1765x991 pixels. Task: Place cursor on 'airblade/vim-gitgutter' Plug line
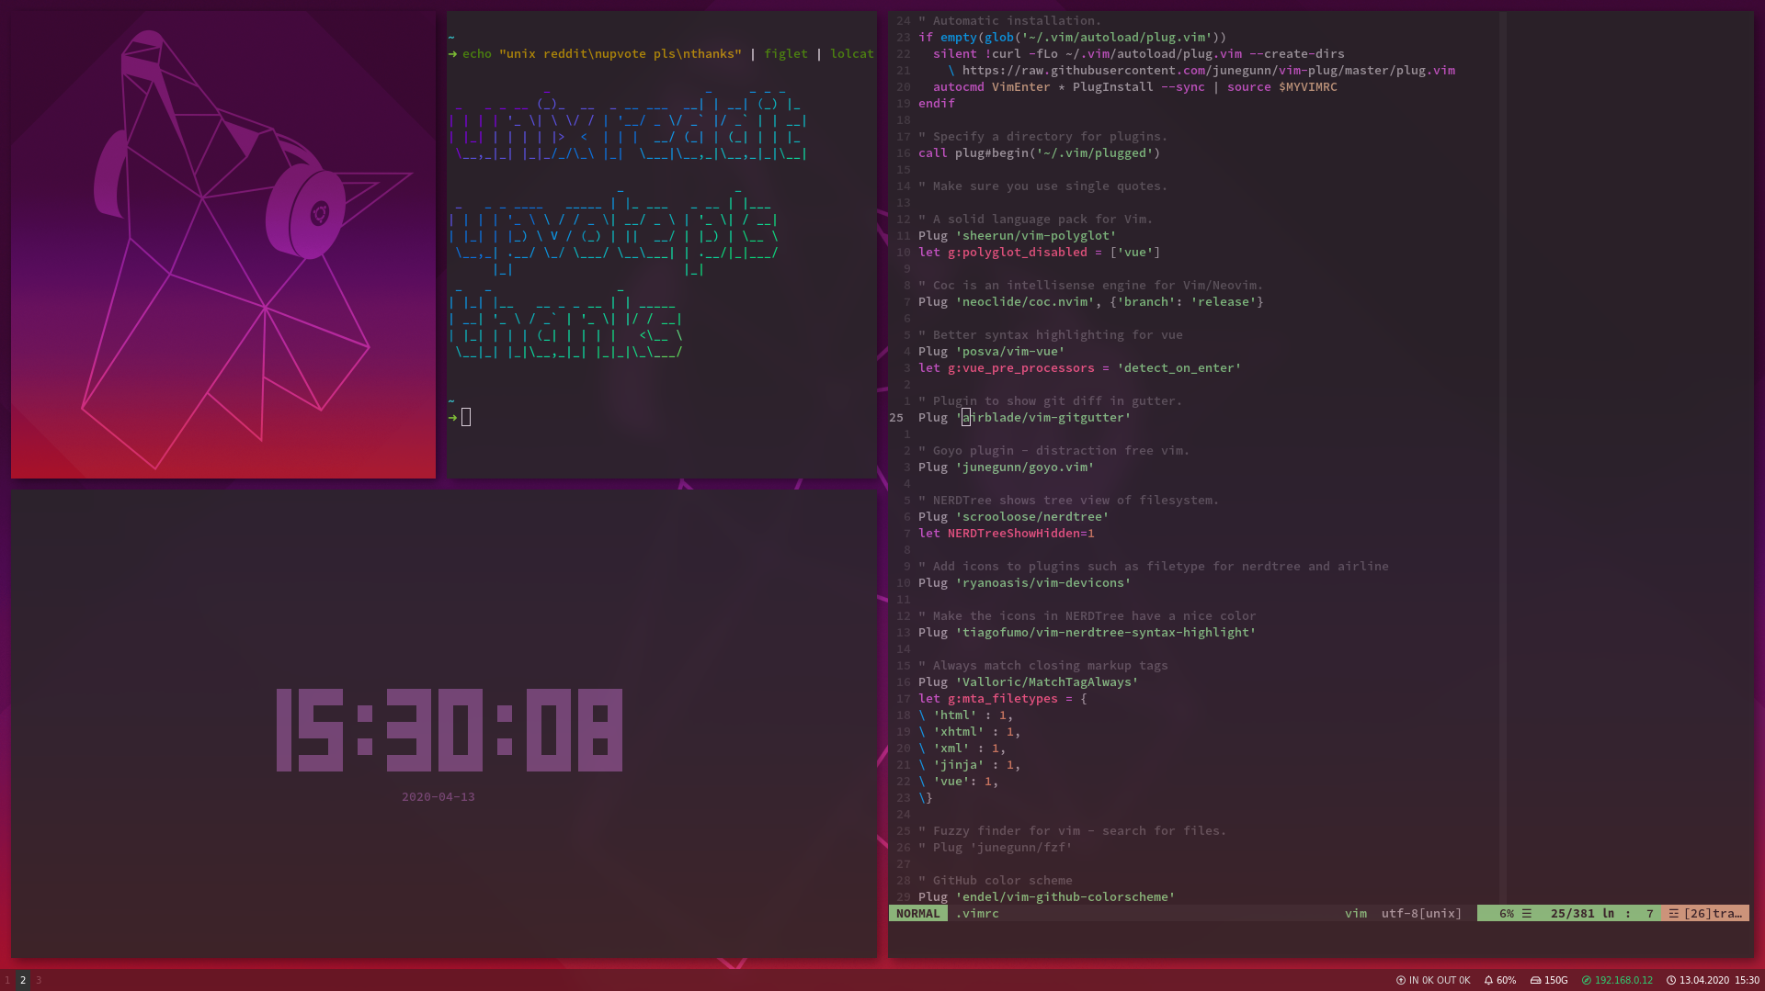pyautogui.click(x=1025, y=417)
